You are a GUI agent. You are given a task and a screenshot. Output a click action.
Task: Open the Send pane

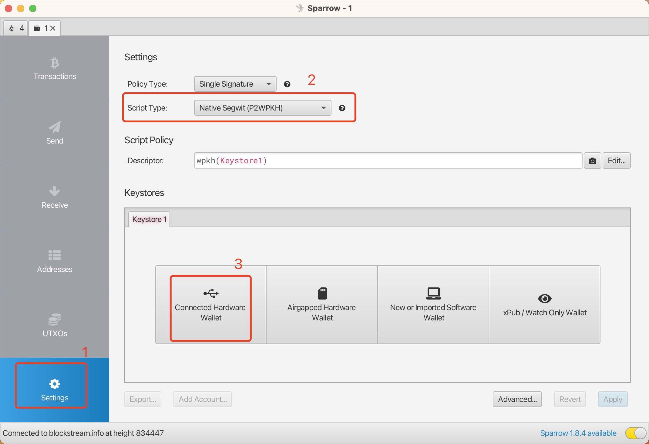tap(55, 133)
